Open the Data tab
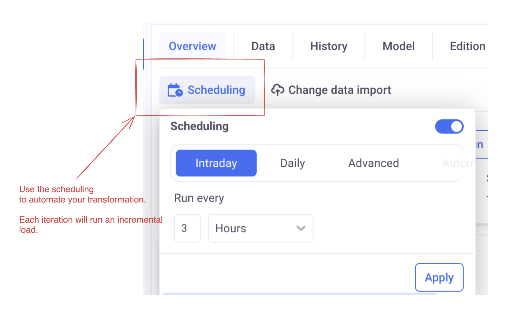The image size is (527, 330). tap(263, 46)
